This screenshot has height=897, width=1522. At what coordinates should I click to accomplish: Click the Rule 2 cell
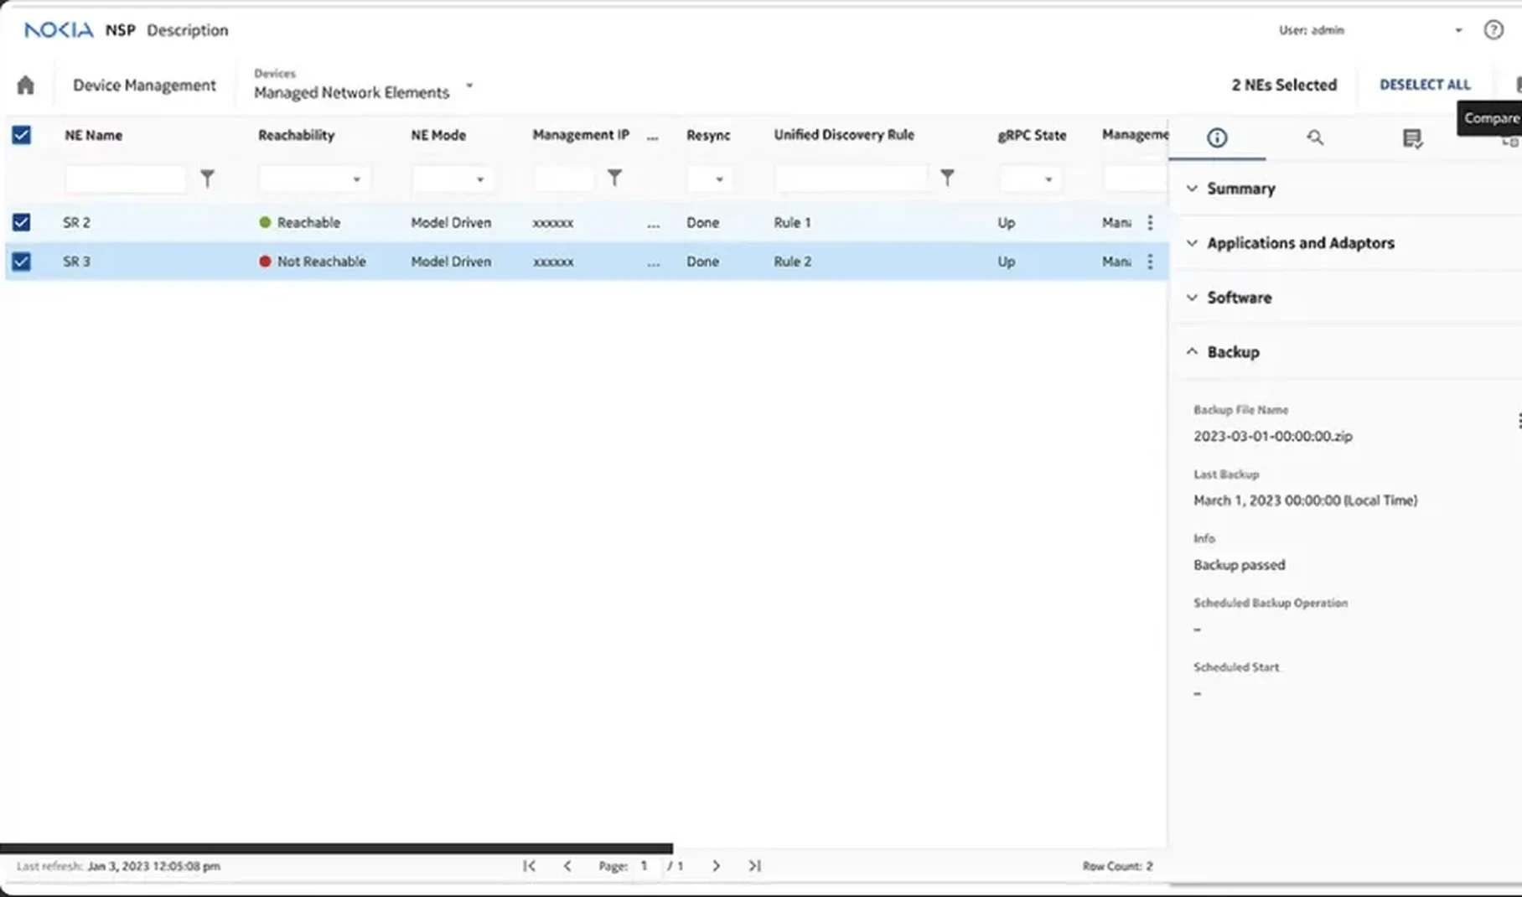(x=792, y=262)
